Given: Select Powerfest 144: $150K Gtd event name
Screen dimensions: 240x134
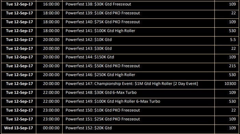Looking at the screenshot, I should (90, 57).
